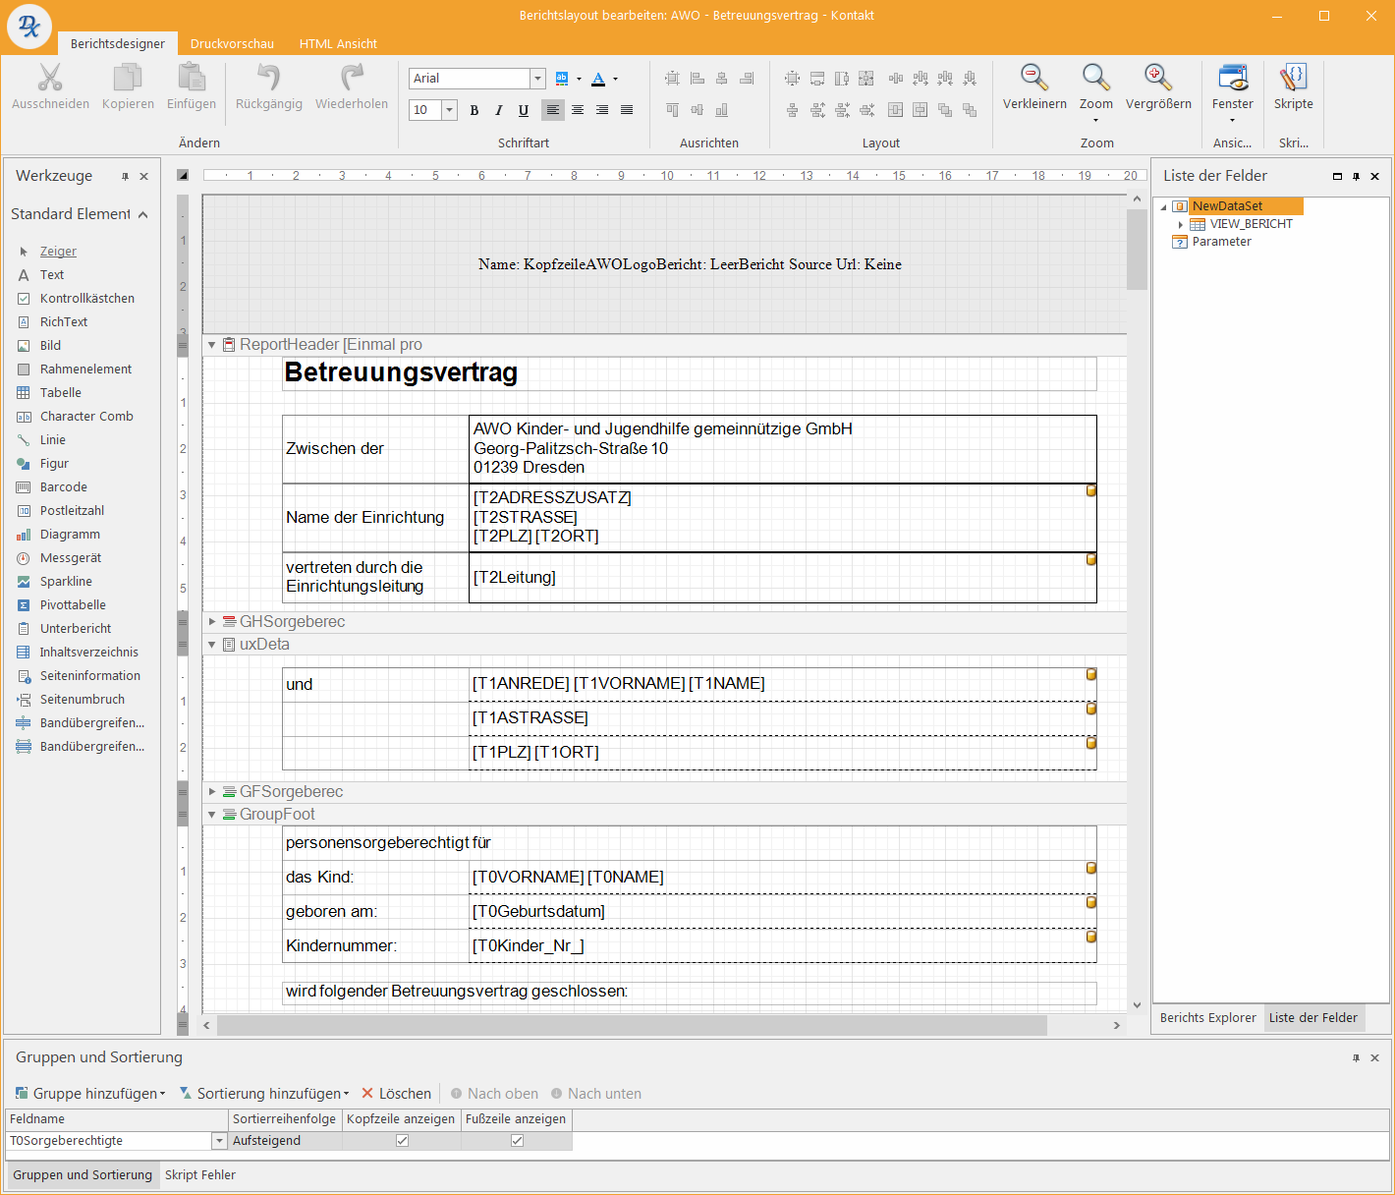Select the Figur shape tool
This screenshot has height=1195, width=1395.
54,464
